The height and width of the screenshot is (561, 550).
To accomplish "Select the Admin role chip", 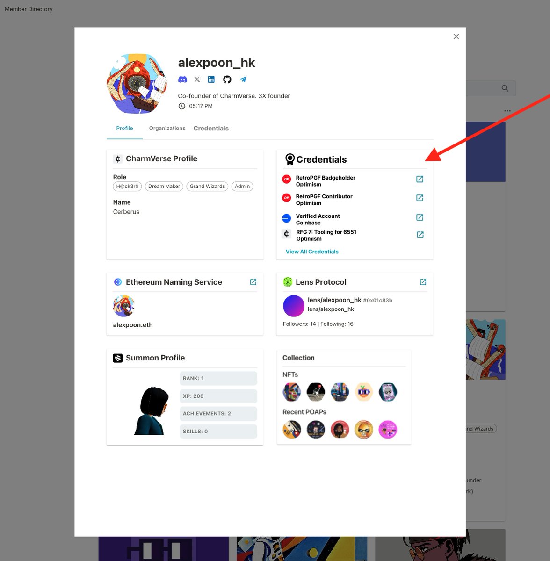I will (242, 186).
